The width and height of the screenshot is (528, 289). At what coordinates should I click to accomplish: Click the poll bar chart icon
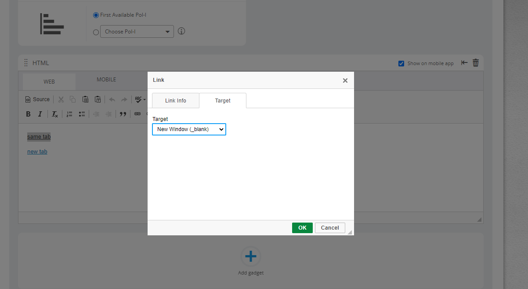pos(52,24)
